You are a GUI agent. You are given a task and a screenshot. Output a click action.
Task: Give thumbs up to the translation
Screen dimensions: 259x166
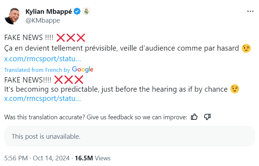194,117
